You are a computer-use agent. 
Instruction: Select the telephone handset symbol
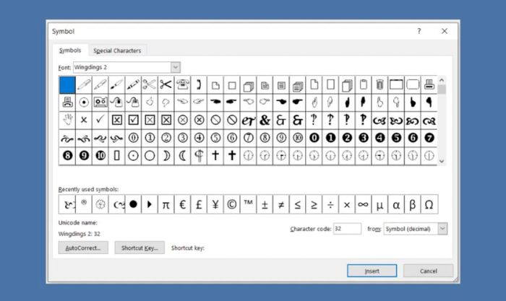[x=199, y=84]
